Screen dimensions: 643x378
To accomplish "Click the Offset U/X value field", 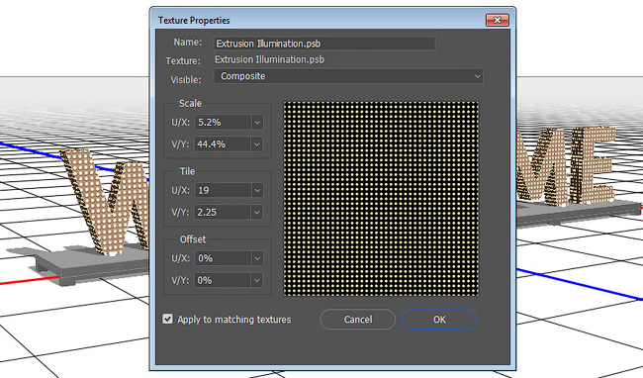I will pos(224,258).
